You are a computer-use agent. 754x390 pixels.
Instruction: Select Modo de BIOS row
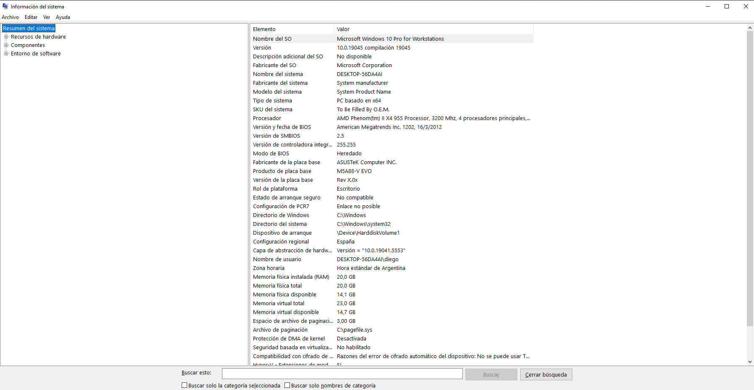point(392,153)
